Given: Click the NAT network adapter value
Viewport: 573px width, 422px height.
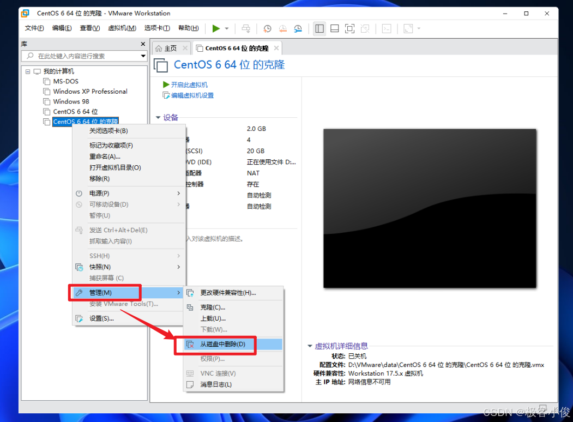Looking at the screenshot, I should 254,173.
